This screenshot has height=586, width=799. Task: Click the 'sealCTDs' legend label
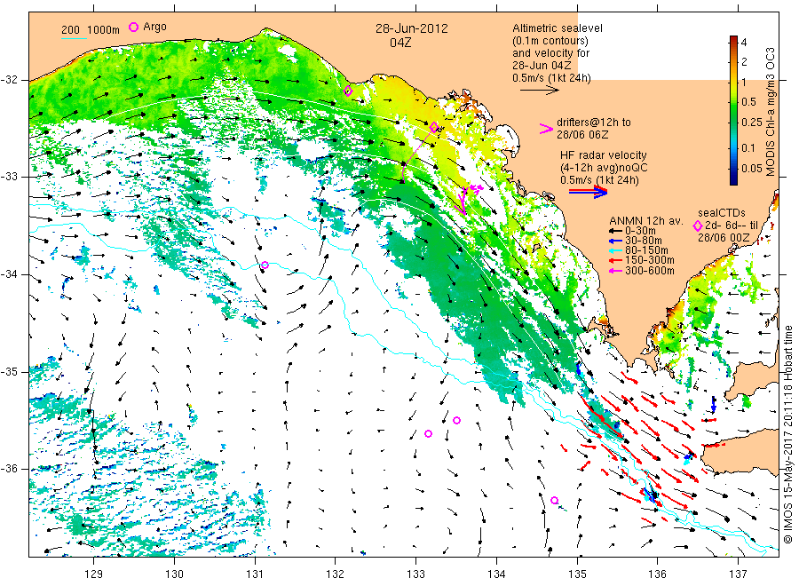pos(722,213)
